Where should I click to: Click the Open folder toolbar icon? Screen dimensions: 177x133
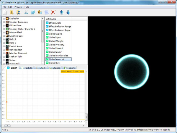pyautogui.click(x=12, y=12)
